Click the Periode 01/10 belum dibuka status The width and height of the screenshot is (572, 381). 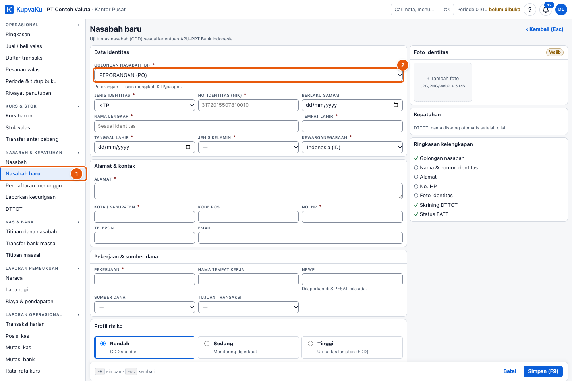coord(489,10)
